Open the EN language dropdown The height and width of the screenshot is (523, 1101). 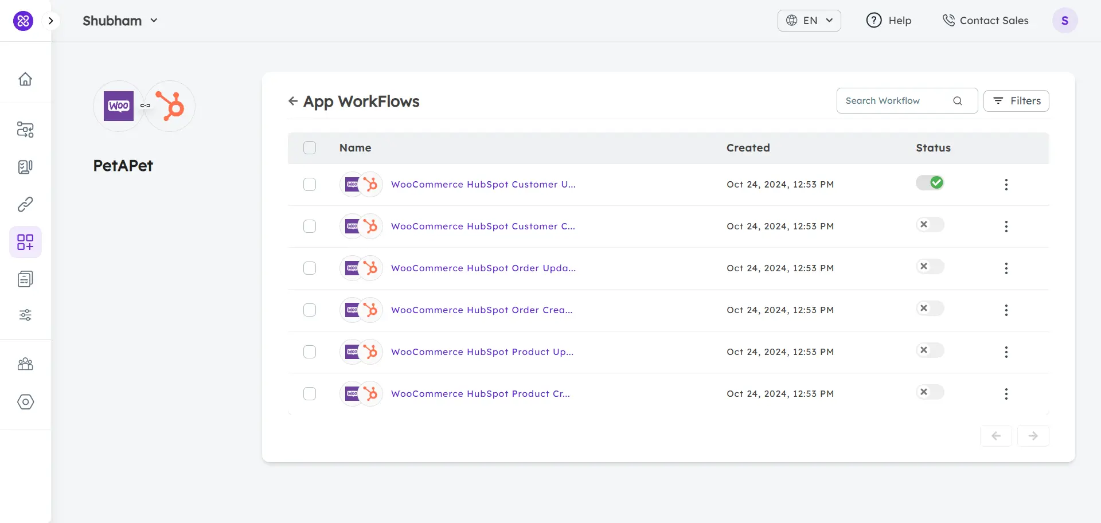tap(809, 20)
